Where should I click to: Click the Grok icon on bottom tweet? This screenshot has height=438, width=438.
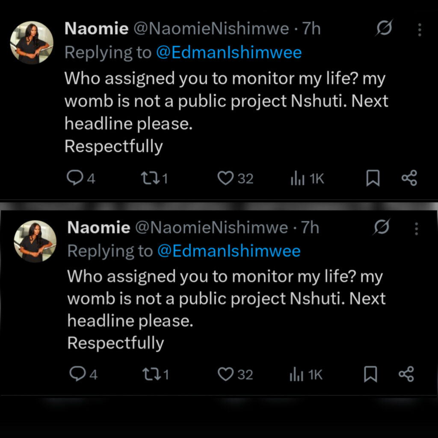(382, 228)
